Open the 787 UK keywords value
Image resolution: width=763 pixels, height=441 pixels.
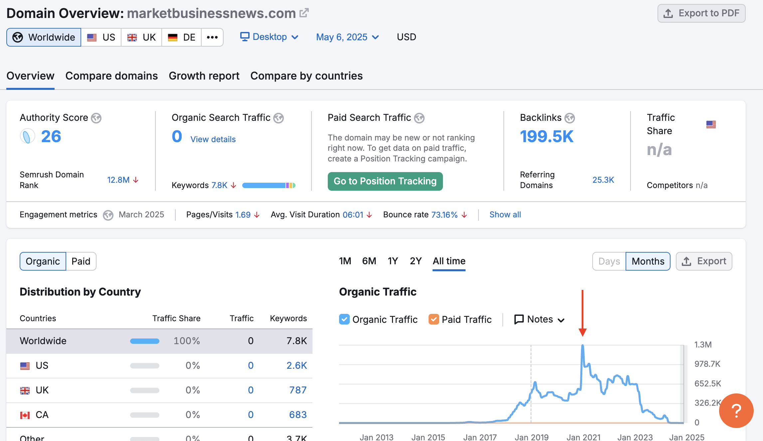(298, 390)
